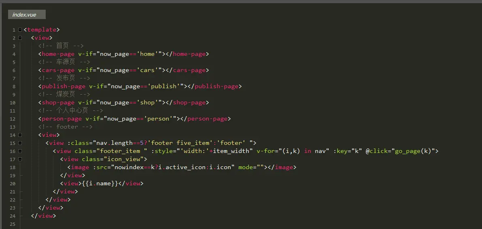The height and width of the screenshot is (229, 482).
Task: Click the 'footer five_item' string literal
Action: 180,143
